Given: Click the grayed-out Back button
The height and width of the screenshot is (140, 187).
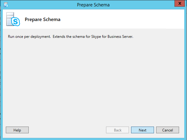Looking at the screenshot, I should pyautogui.click(x=118, y=130).
